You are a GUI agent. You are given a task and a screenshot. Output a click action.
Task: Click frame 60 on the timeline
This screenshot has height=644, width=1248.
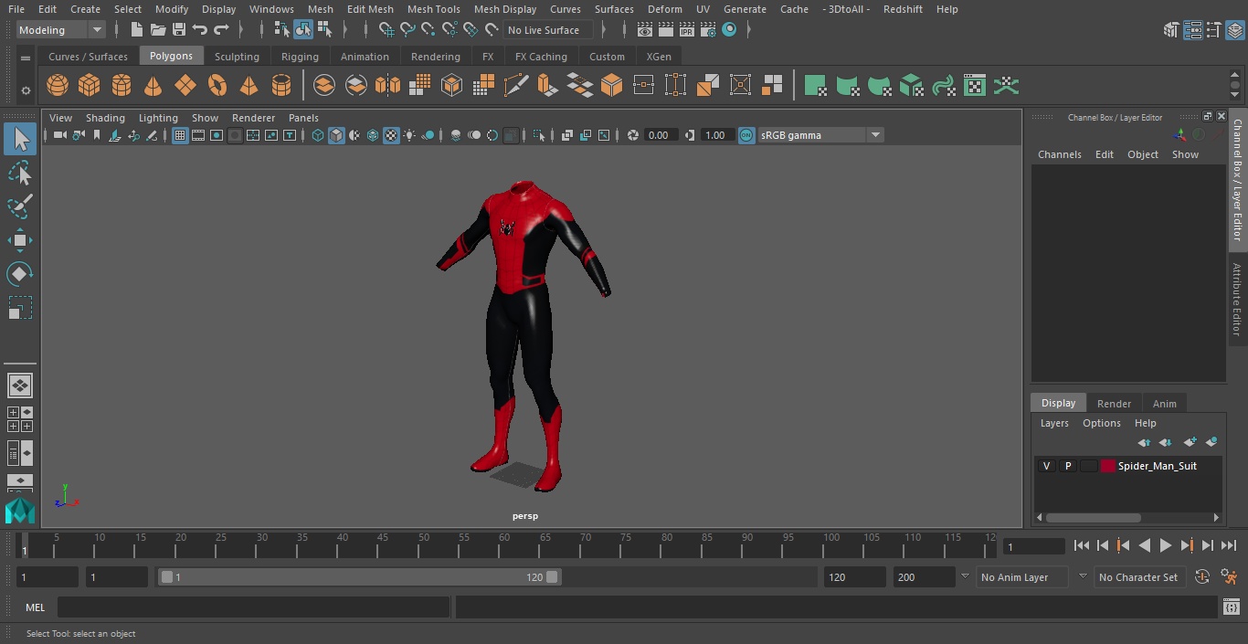tap(504, 545)
